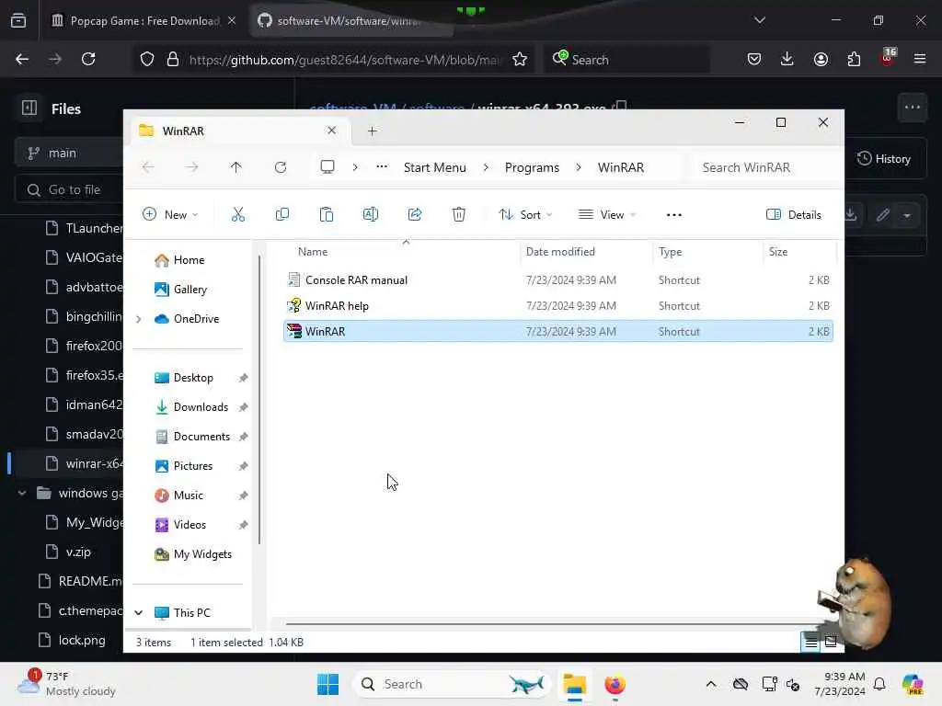
Task: Add a new Explorer tab
Action: pyautogui.click(x=372, y=131)
